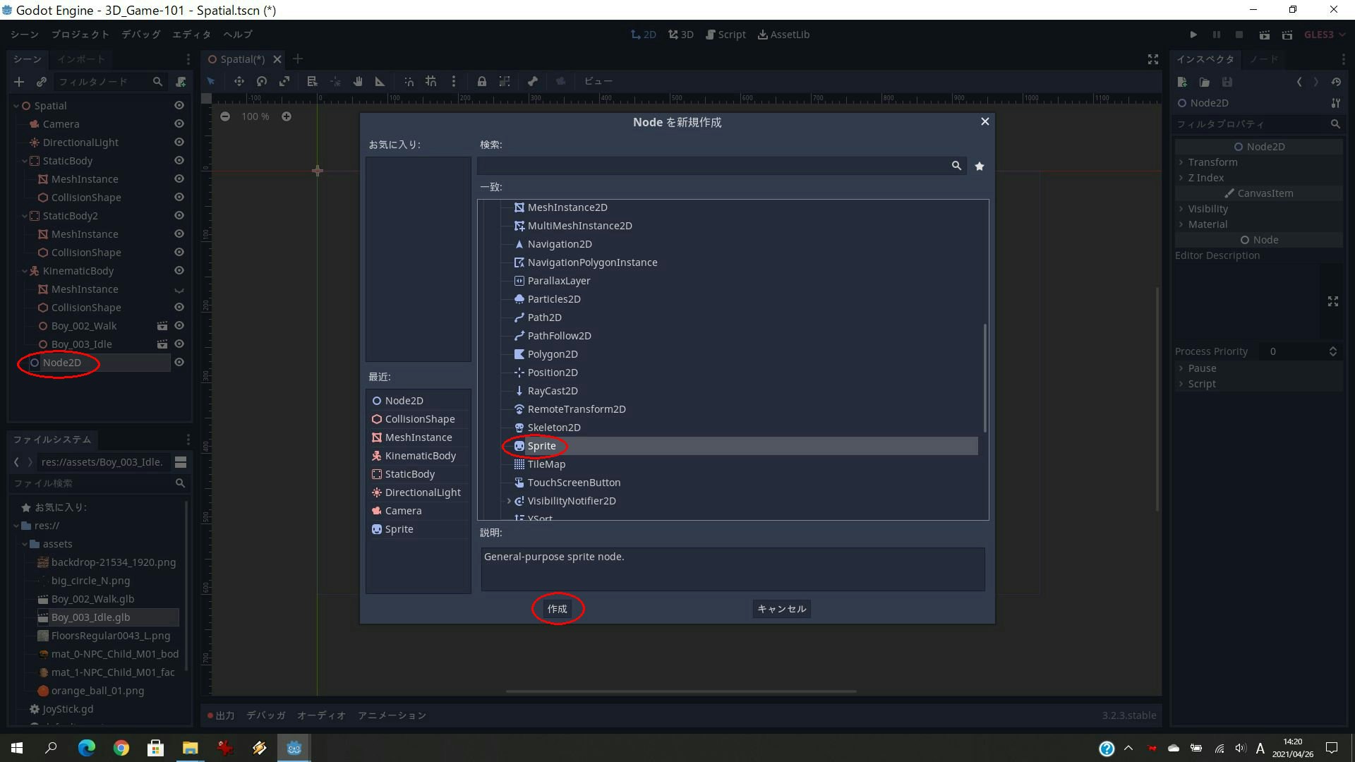This screenshot has width=1355, height=762.
Task: Click the Add Node plus icon in the Scene panel
Action: pos(19,82)
